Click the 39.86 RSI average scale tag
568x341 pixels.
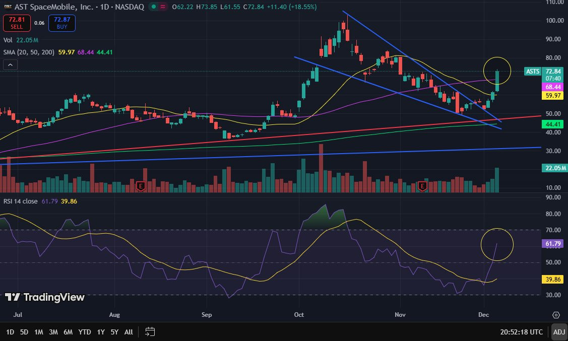click(x=552, y=279)
